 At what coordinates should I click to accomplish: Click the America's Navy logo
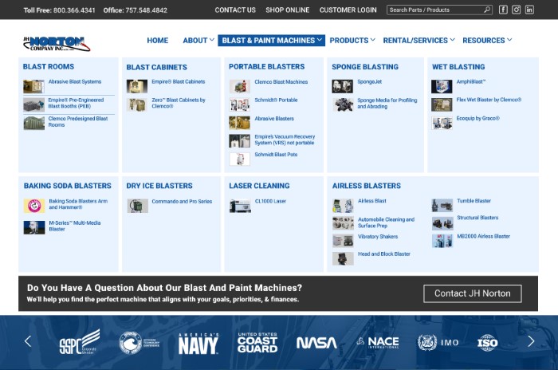tap(198, 342)
